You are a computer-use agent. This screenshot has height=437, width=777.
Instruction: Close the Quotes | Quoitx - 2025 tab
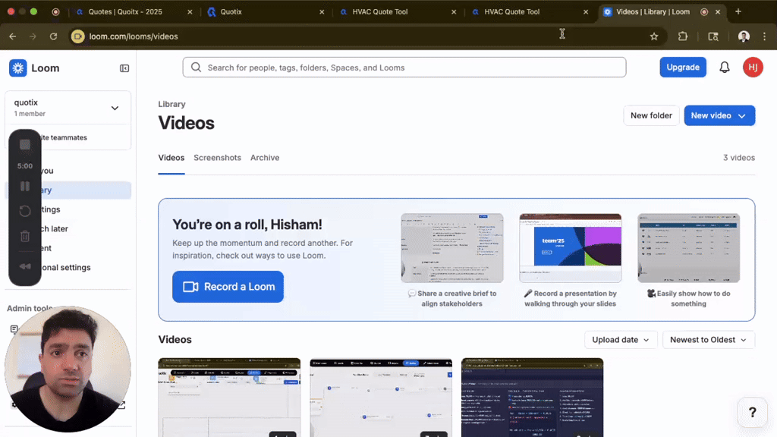point(190,12)
